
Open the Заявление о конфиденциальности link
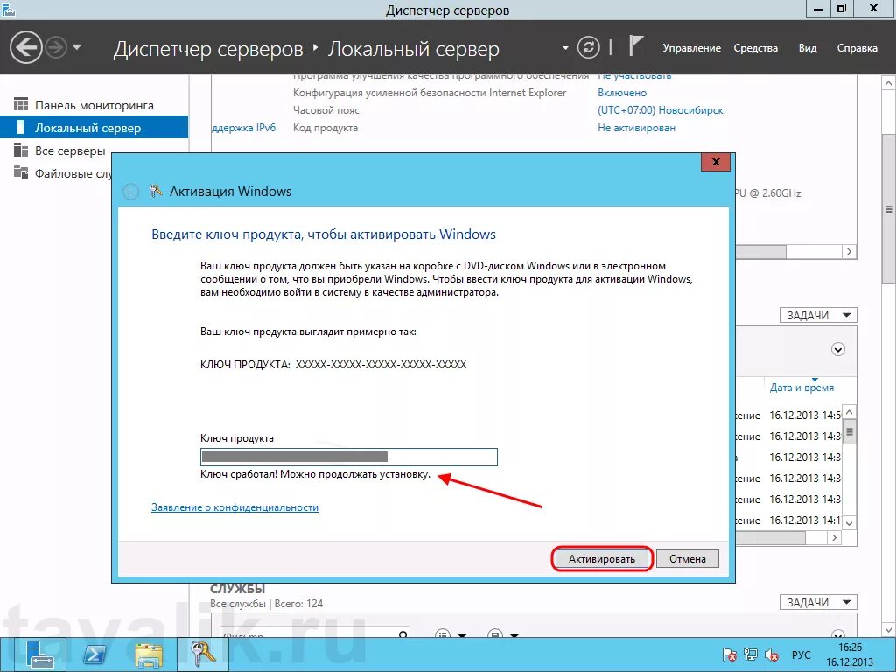[x=234, y=507]
